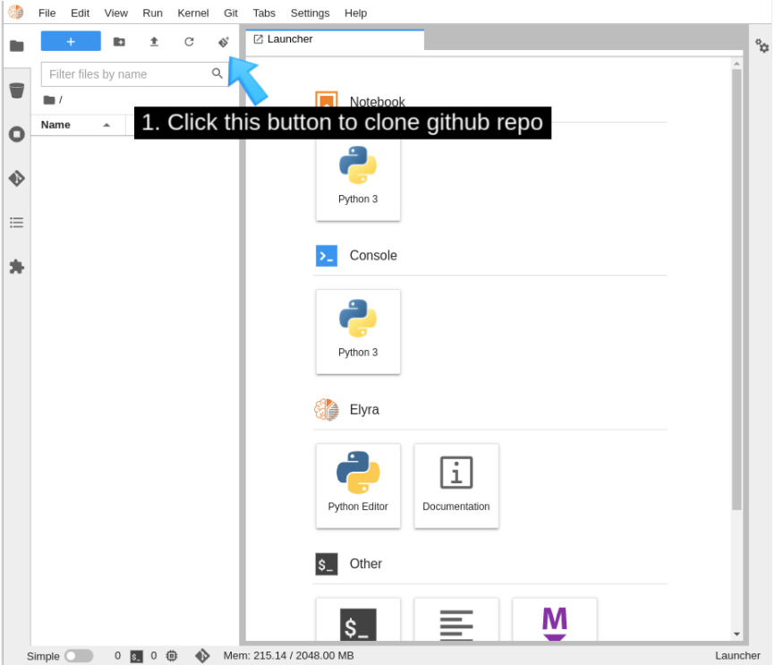Select the Launcher tab
Viewport: 775px width, 665px height.
pos(290,39)
